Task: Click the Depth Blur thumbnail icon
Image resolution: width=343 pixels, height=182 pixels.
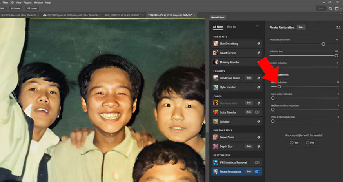Action: coord(216,147)
